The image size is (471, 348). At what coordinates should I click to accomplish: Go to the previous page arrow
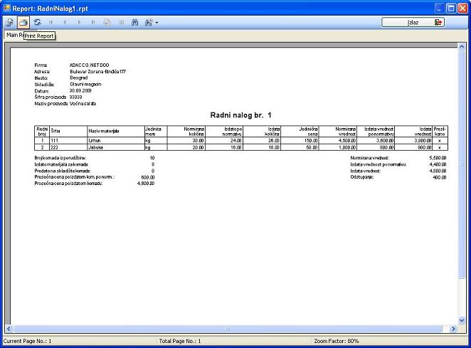click(x=65, y=23)
